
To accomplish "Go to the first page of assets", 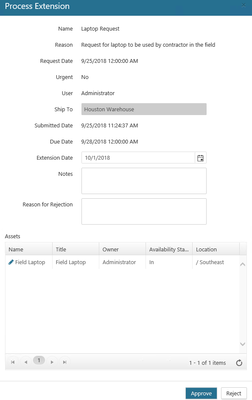I will 13,362.
